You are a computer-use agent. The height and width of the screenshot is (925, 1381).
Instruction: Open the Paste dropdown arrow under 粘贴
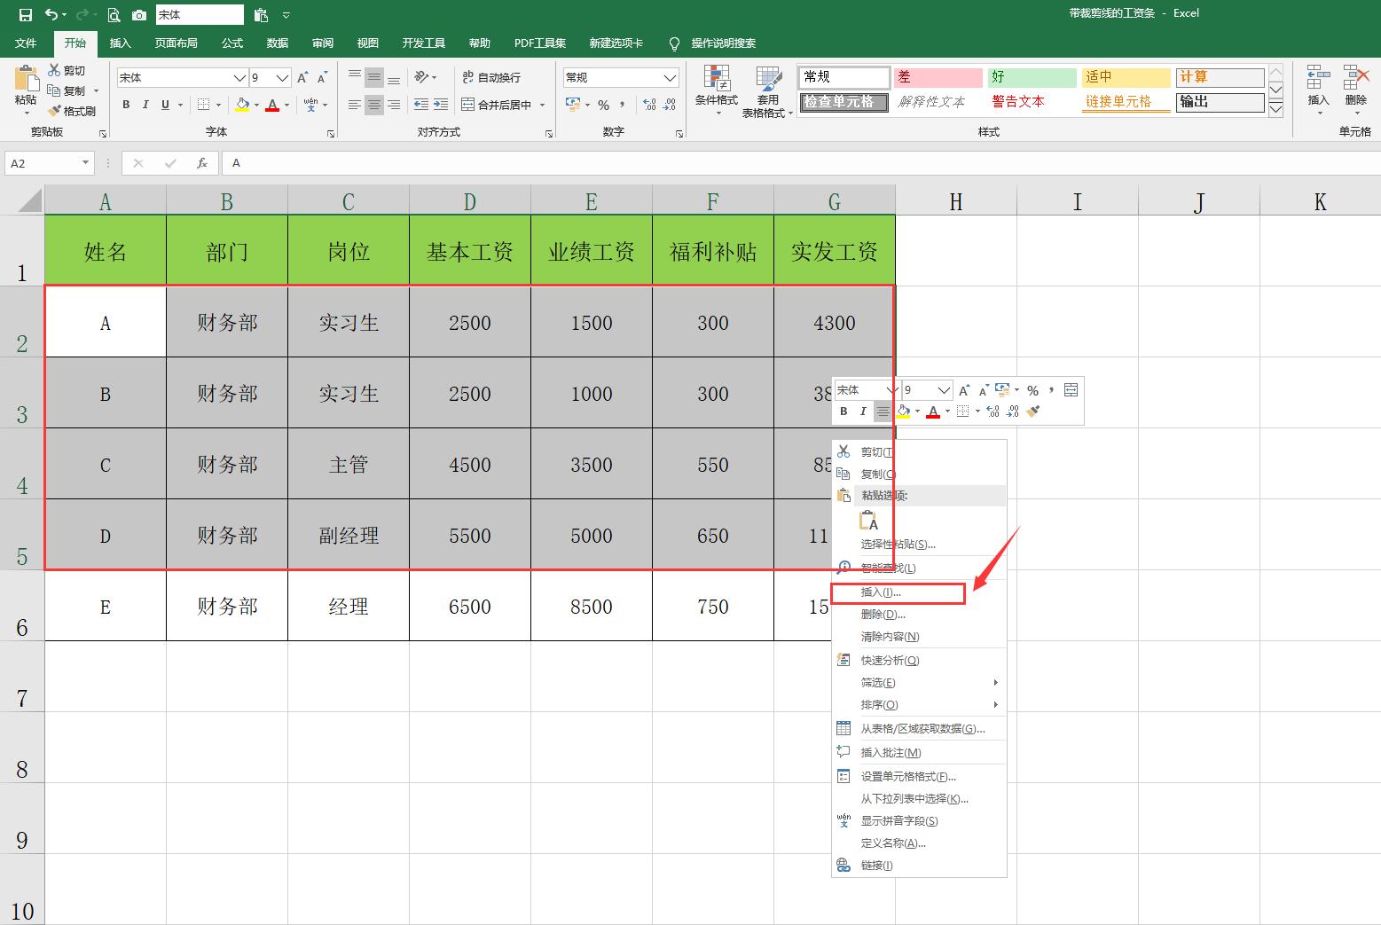pyautogui.click(x=26, y=113)
